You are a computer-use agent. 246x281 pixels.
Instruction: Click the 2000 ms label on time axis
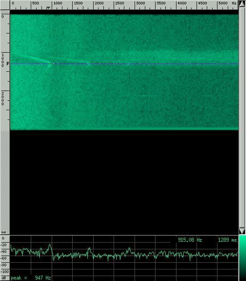coord(3,99)
